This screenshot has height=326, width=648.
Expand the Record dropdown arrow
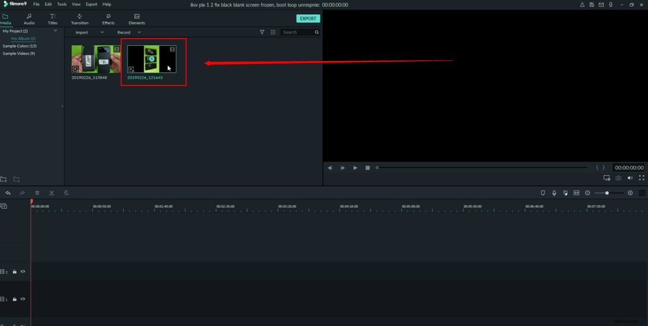pyautogui.click(x=139, y=32)
